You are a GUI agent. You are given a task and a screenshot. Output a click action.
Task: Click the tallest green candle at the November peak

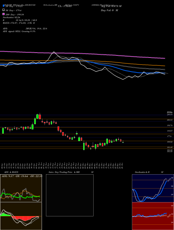37,116
